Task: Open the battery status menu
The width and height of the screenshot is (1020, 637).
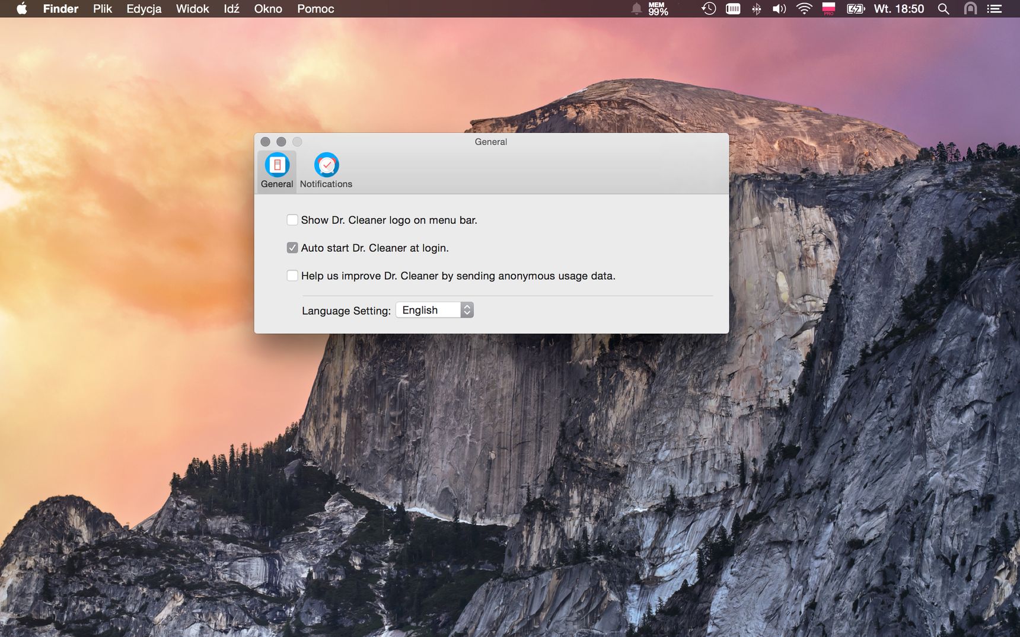Action: 856,8
